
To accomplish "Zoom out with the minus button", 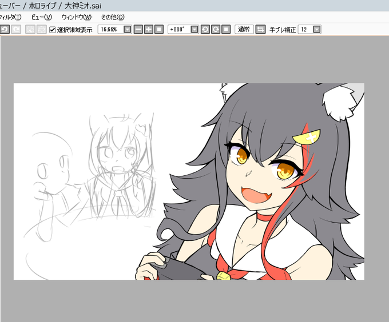I will tap(138, 30).
